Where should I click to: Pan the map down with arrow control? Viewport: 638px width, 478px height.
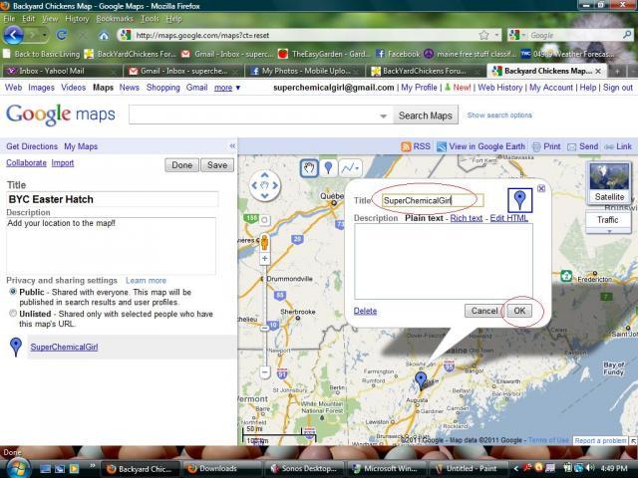(x=265, y=196)
